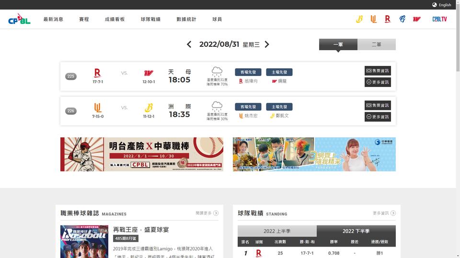Open the Baseball magazine cover thumbnail

coord(84,242)
